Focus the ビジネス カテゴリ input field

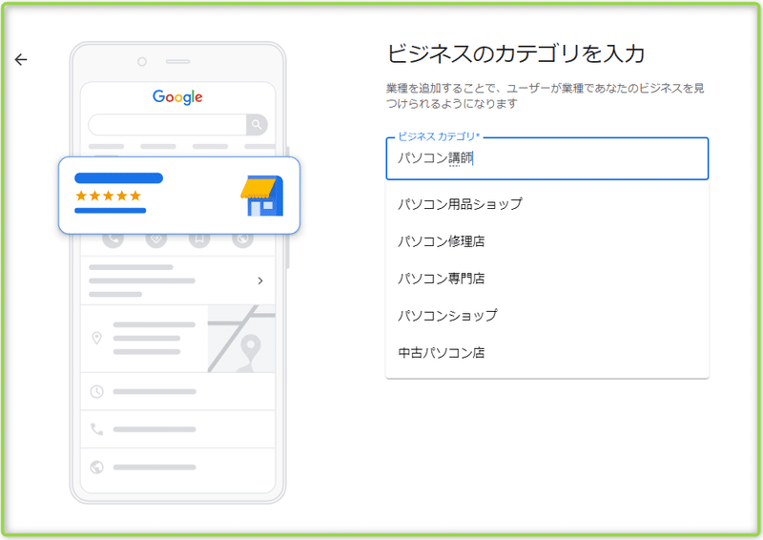pos(546,158)
